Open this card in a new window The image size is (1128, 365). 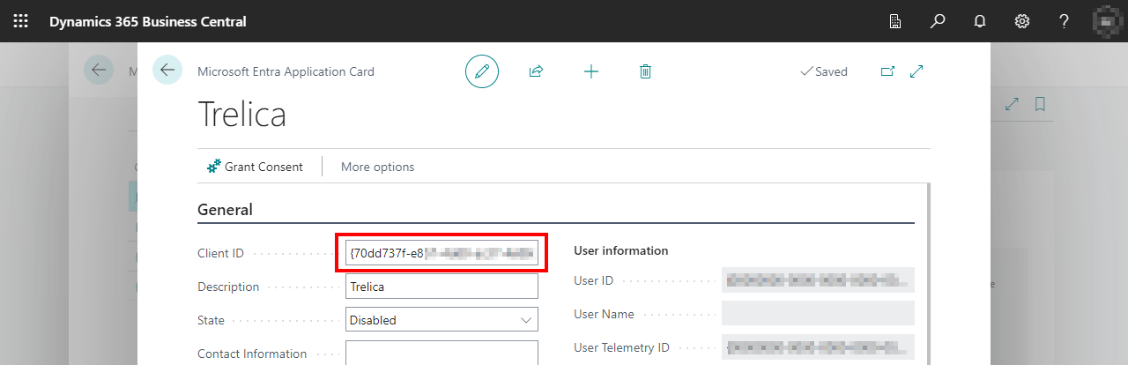pos(887,71)
